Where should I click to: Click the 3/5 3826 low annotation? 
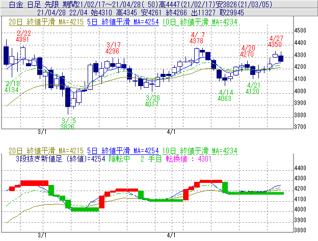(x=68, y=124)
